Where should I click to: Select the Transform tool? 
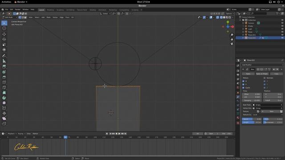pyautogui.click(x=4, y=50)
